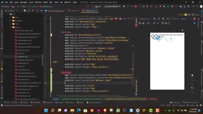Click the design surface layers icon
Screen dimensions: 203x114
tap(154, 19)
